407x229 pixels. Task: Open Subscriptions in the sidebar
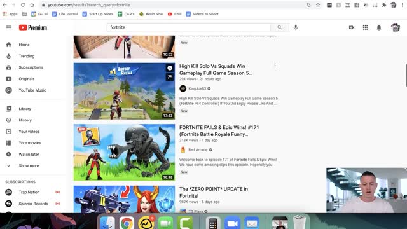pyautogui.click(x=31, y=67)
